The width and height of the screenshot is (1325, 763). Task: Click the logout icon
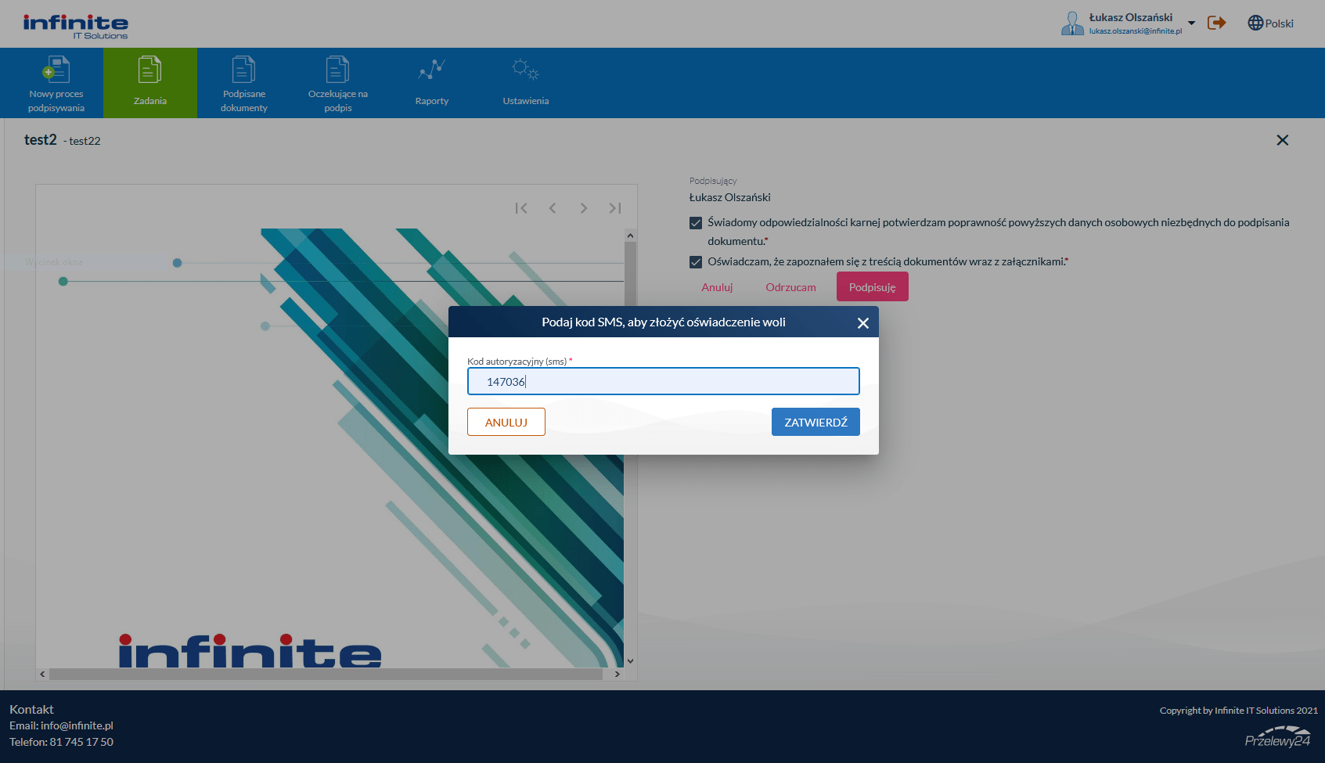point(1216,23)
